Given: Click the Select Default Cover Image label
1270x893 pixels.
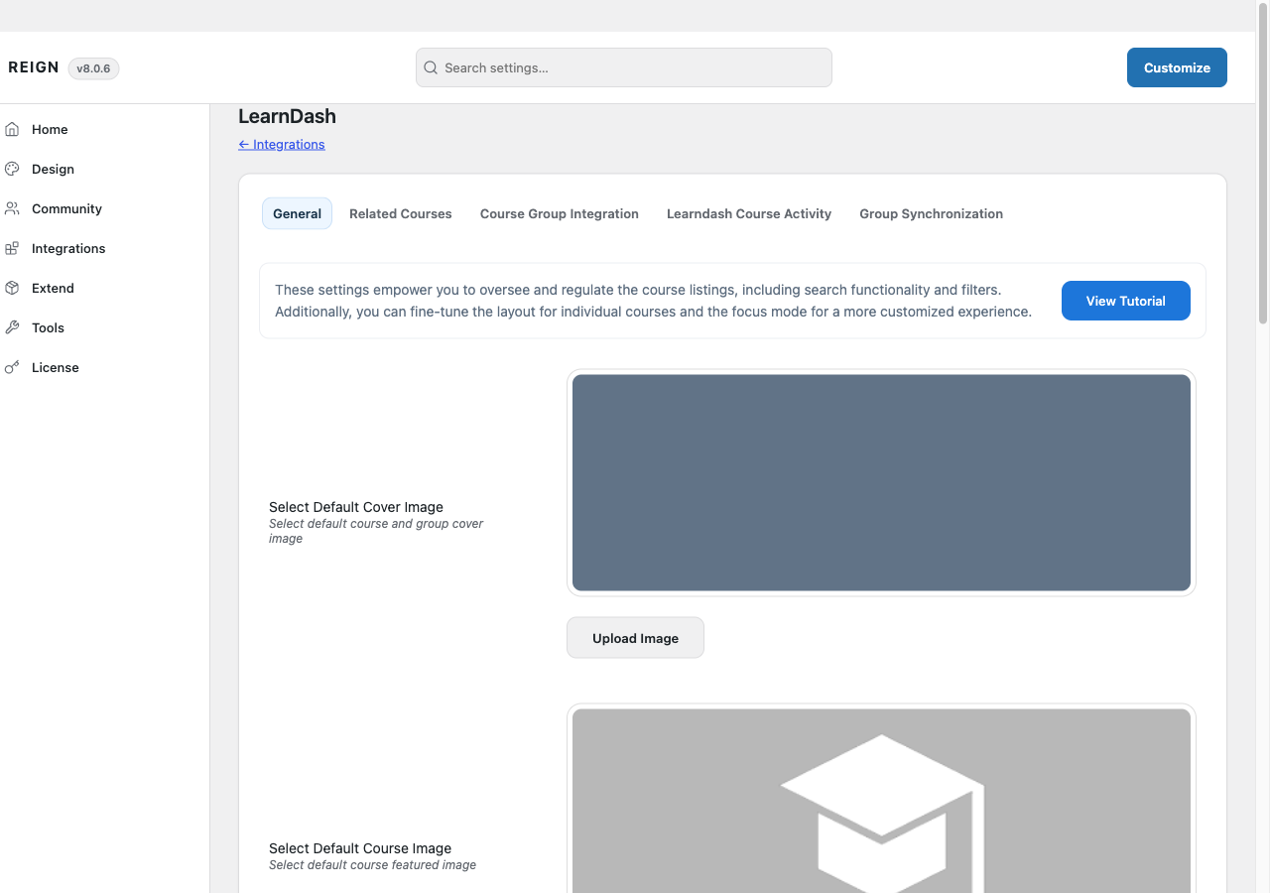Looking at the screenshot, I should pyautogui.click(x=356, y=507).
